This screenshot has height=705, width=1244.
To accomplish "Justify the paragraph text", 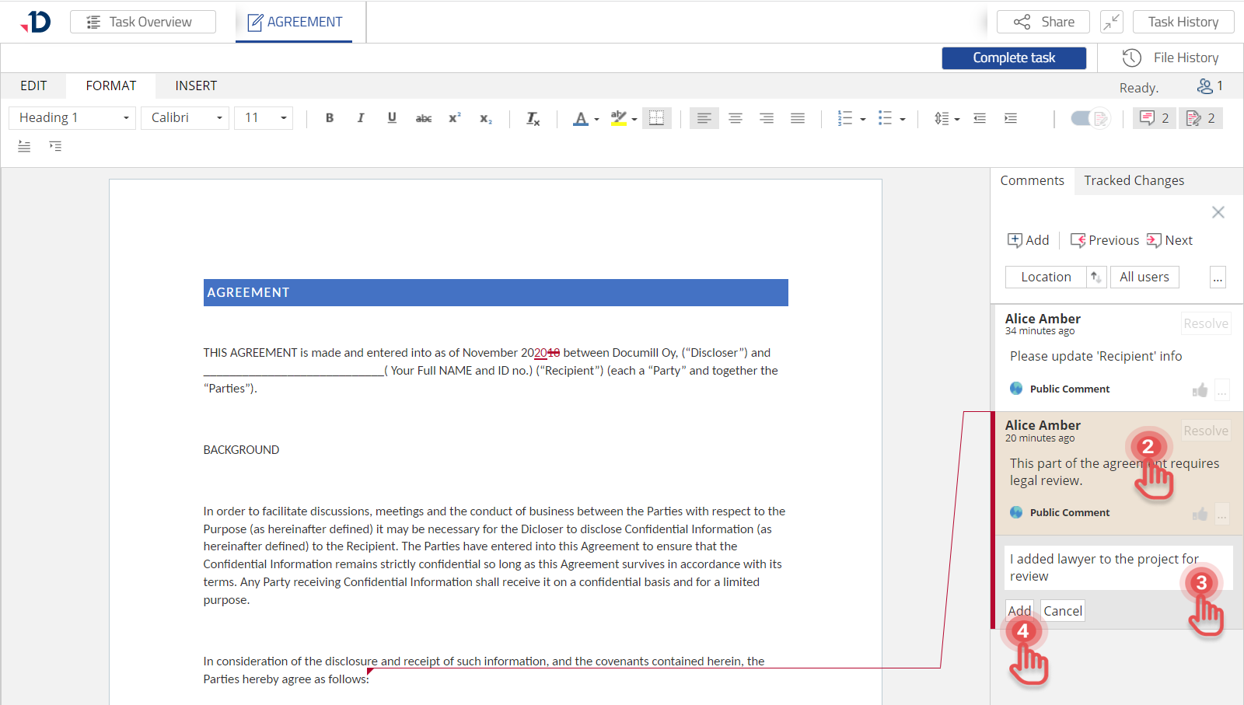I will [798, 118].
